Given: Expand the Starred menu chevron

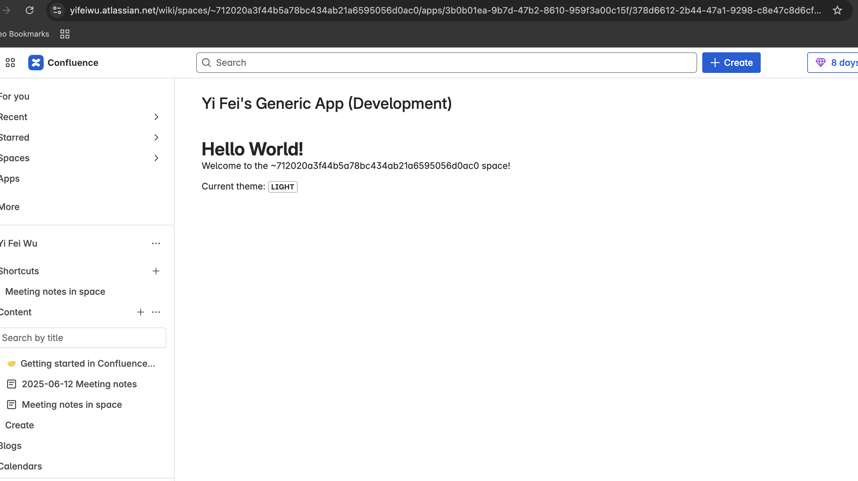Looking at the screenshot, I should [156, 137].
